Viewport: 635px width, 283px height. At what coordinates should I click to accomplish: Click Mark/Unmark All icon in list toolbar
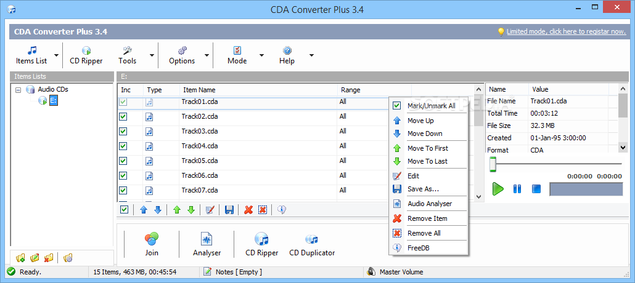tap(125, 209)
